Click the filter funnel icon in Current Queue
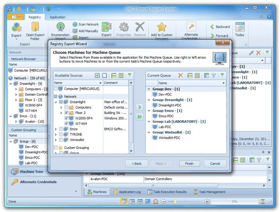The height and width of the screenshot is (212, 280). (214, 76)
